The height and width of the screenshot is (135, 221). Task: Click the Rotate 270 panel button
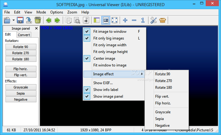[x=21, y=53]
